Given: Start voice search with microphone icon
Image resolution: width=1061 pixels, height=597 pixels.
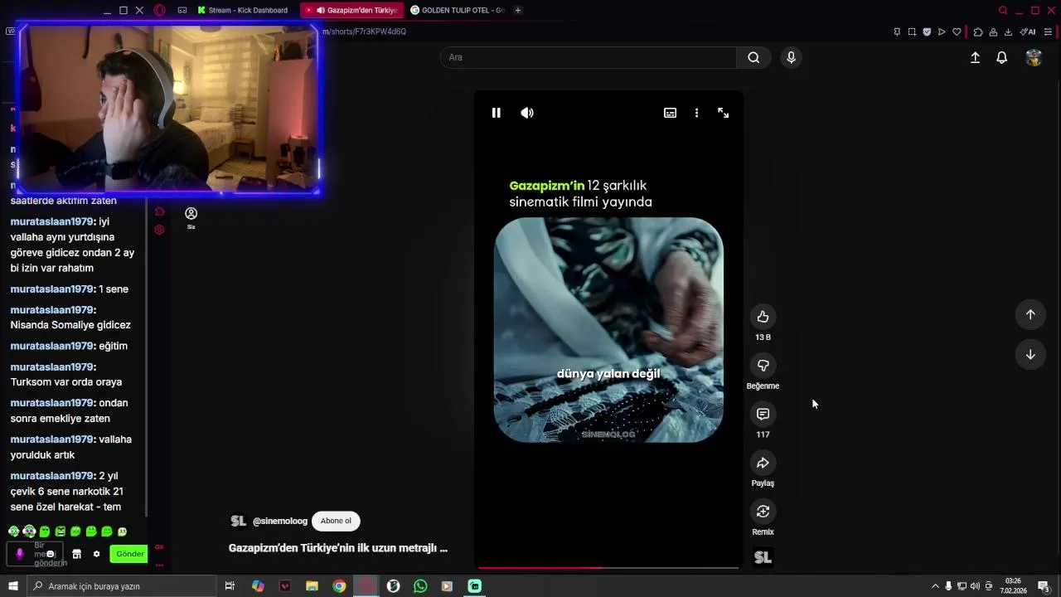Looking at the screenshot, I should point(791,57).
